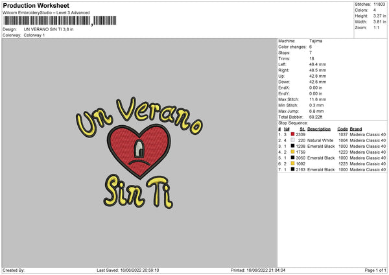Viewport: 389px width, 275px height.
Task: Click the 'Description' column header
Action: 319,129
